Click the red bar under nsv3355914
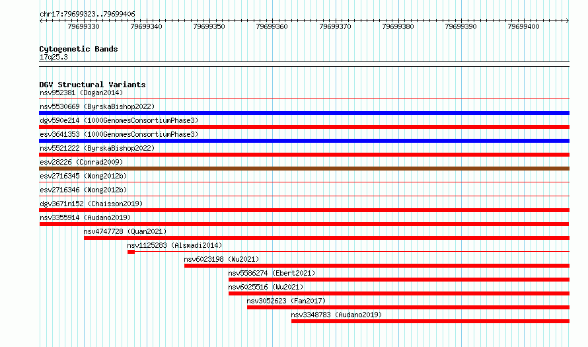Image resolution: width=588 pixels, height=347 pixels. [304, 224]
